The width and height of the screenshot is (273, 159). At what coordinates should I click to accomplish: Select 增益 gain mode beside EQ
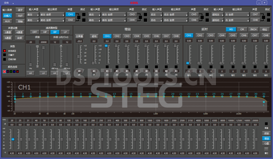(x=267, y=139)
